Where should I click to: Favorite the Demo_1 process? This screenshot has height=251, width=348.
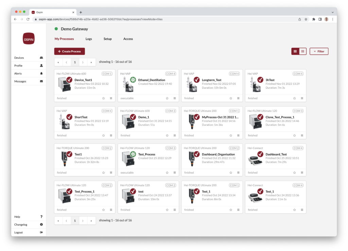click(x=167, y=135)
